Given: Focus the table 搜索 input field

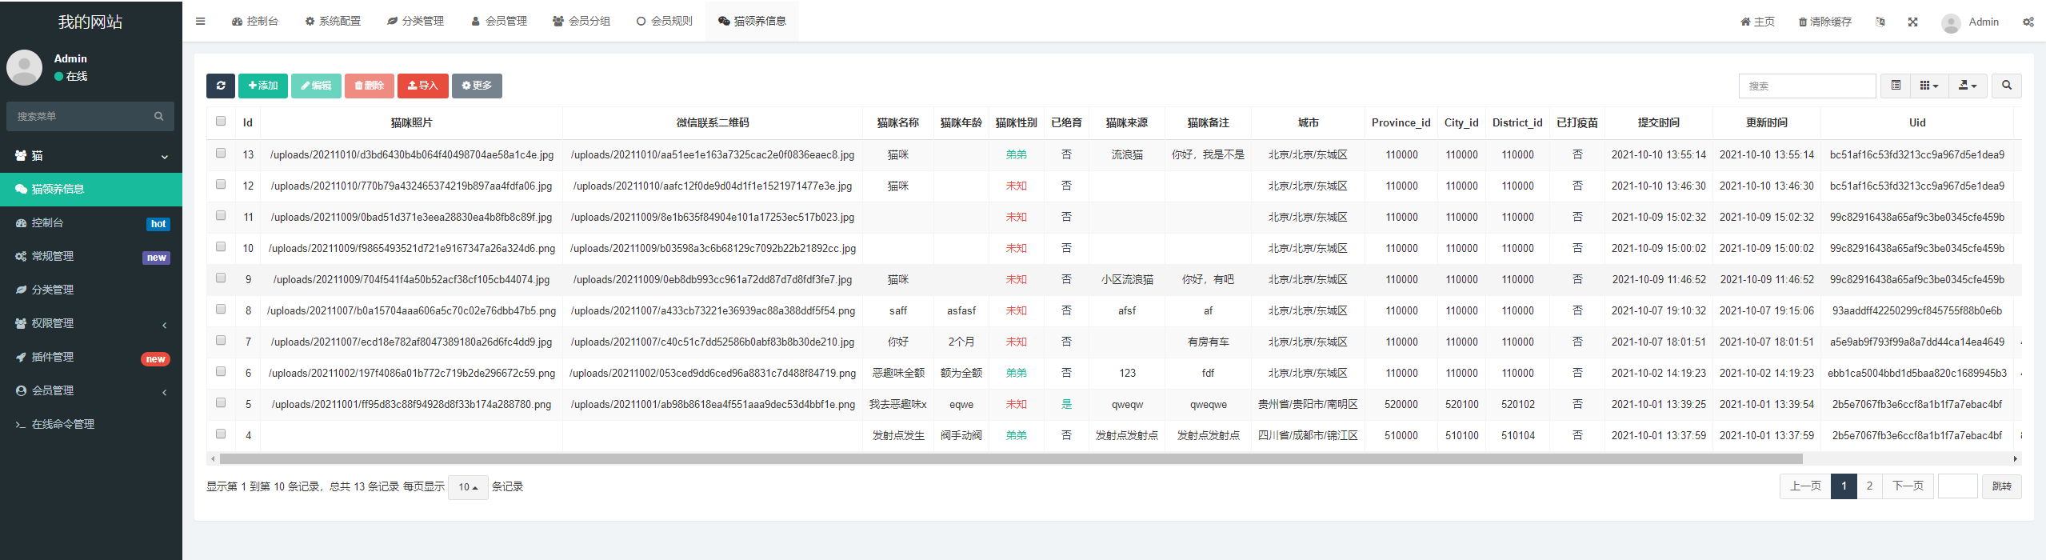Looking at the screenshot, I should [x=1806, y=86].
